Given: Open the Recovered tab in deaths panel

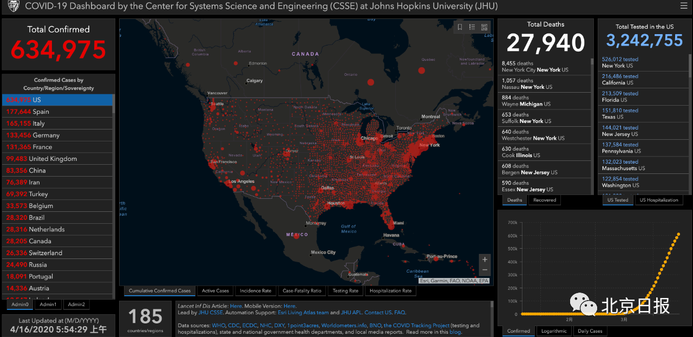Looking at the screenshot, I should click(544, 200).
